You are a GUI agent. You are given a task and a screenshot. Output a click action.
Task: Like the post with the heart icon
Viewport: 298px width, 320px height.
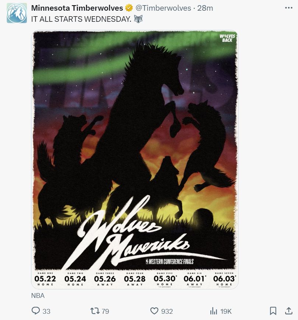click(154, 311)
